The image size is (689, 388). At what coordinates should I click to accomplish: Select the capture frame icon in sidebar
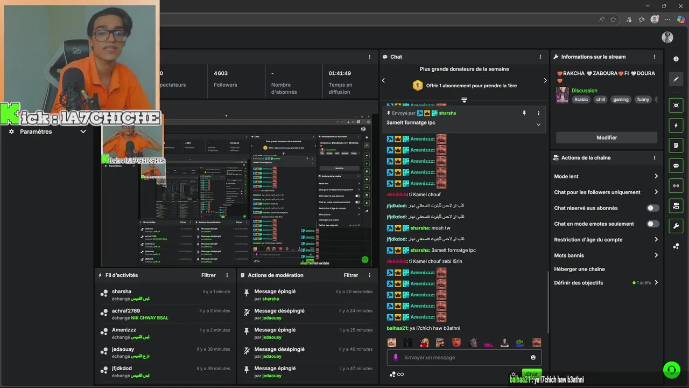[676, 105]
